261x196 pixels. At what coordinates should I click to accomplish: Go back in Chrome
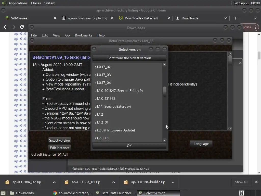point(6,27)
